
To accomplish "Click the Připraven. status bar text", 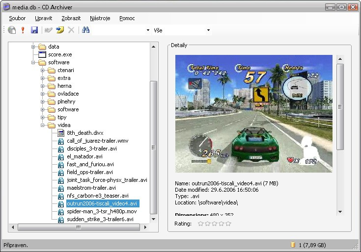I will click(16, 245).
